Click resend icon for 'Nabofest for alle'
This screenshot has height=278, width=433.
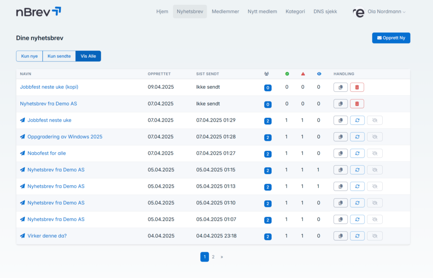click(x=357, y=153)
